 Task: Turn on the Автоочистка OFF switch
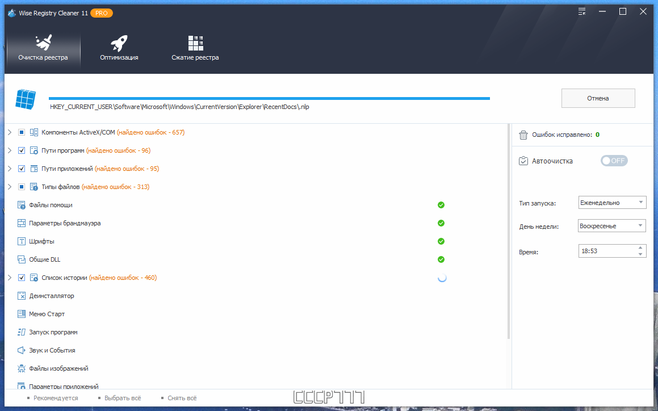[x=614, y=161]
